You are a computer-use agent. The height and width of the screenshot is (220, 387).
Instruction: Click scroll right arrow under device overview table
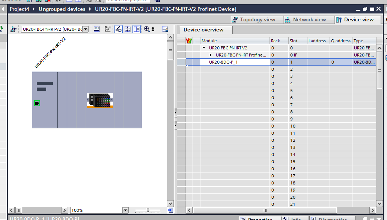pos(373,210)
